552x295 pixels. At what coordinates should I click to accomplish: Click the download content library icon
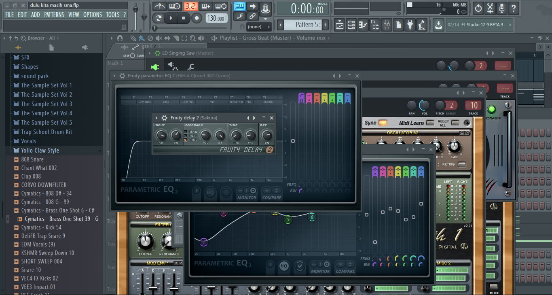pos(438,25)
